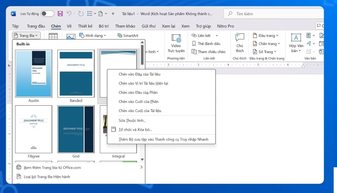Toggle the Lưu Tự động autosave switch
The width and height of the screenshot is (337, 193).
(47, 14)
